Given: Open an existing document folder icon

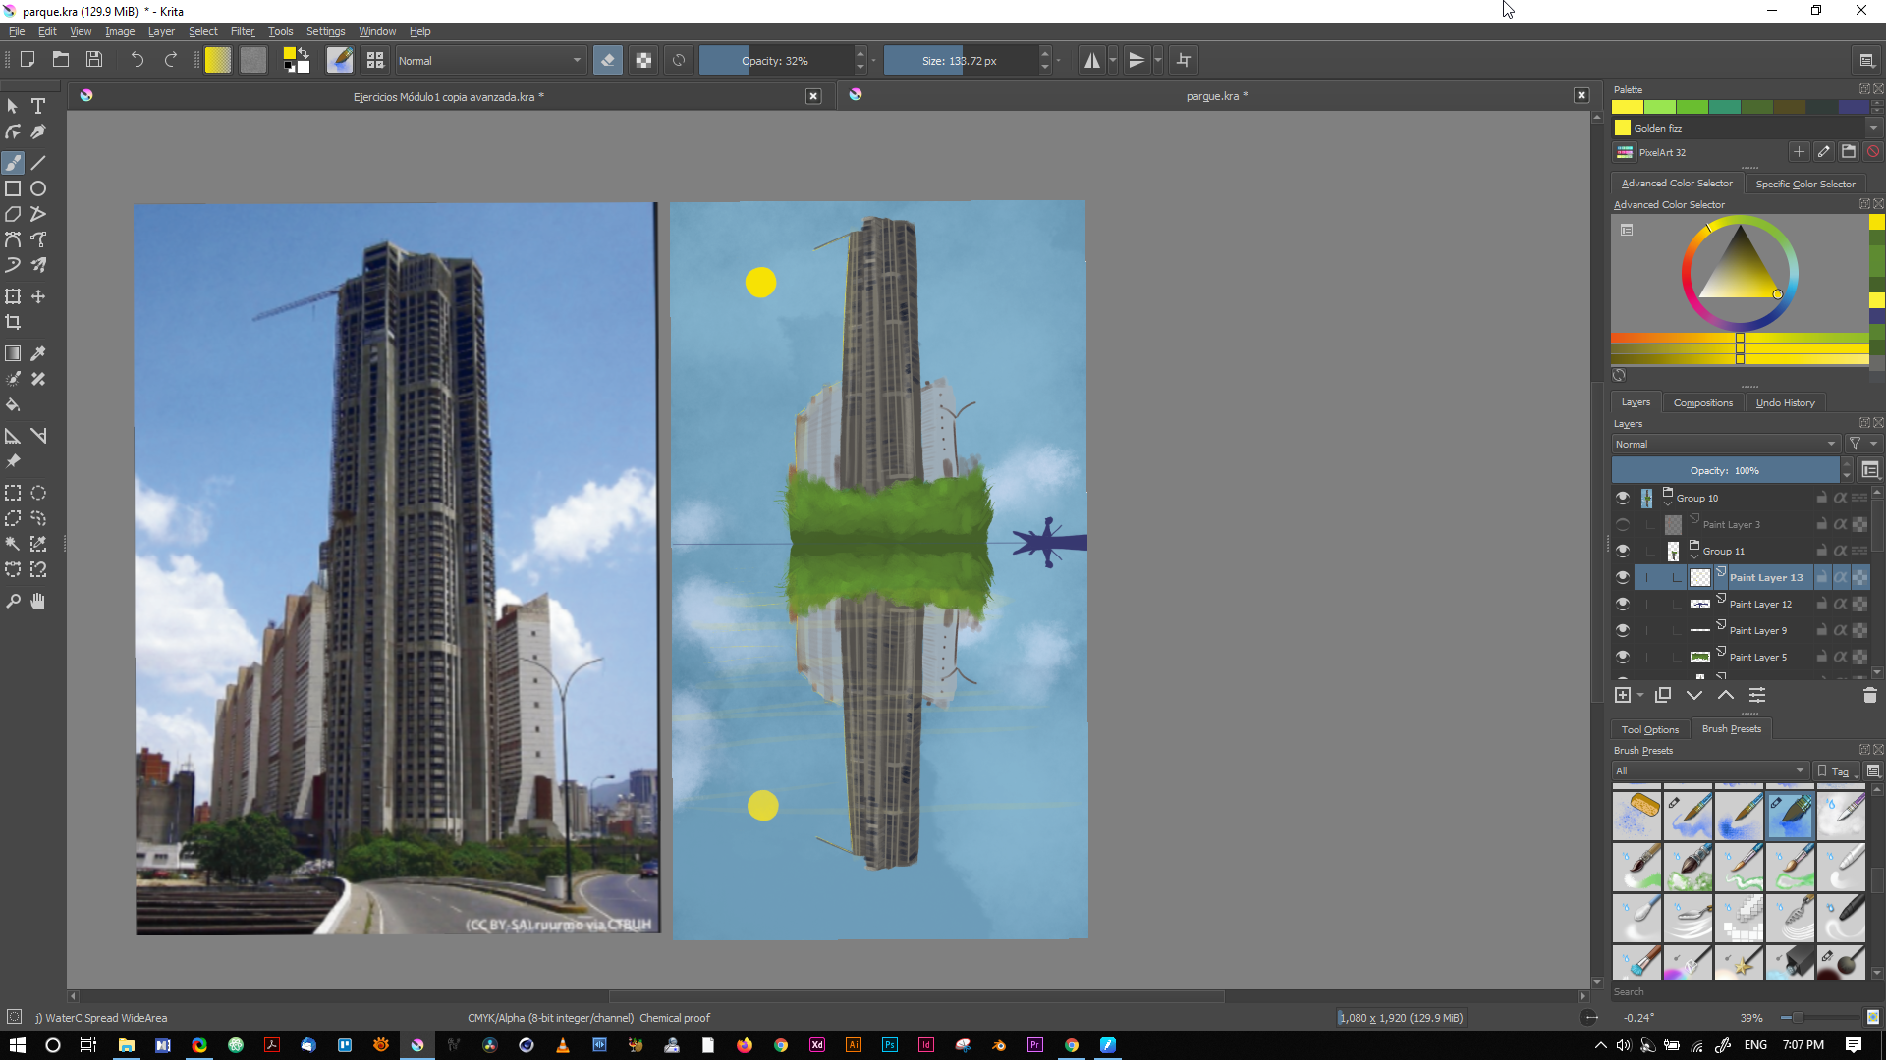Looking at the screenshot, I should coord(61,60).
